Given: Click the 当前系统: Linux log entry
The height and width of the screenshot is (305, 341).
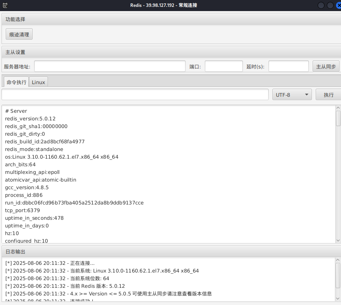Looking at the screenshot, I should pos(102,271).
